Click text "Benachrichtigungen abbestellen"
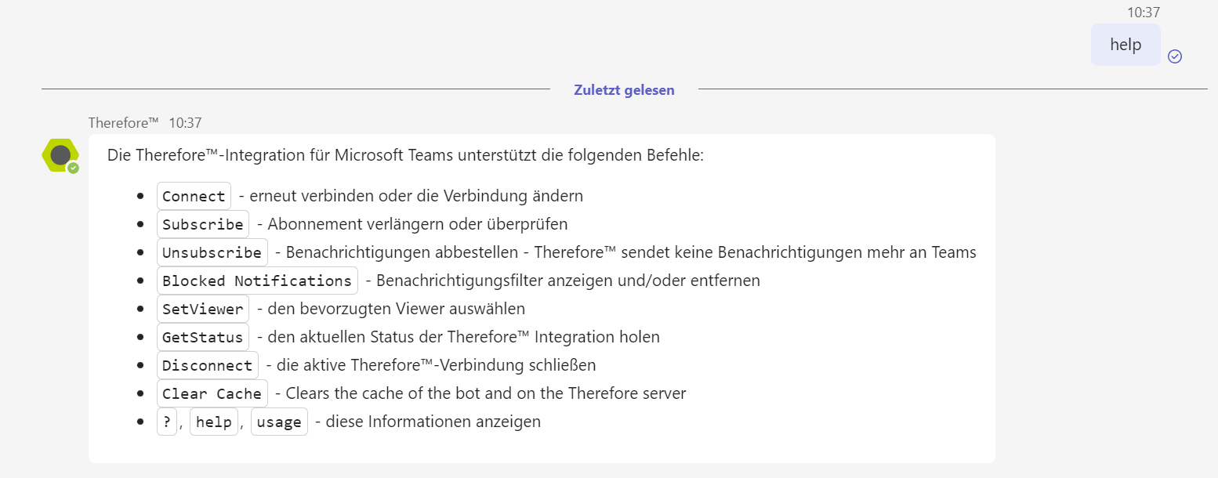The width and height of the screenshot is (1218, 478). [402, 252]
